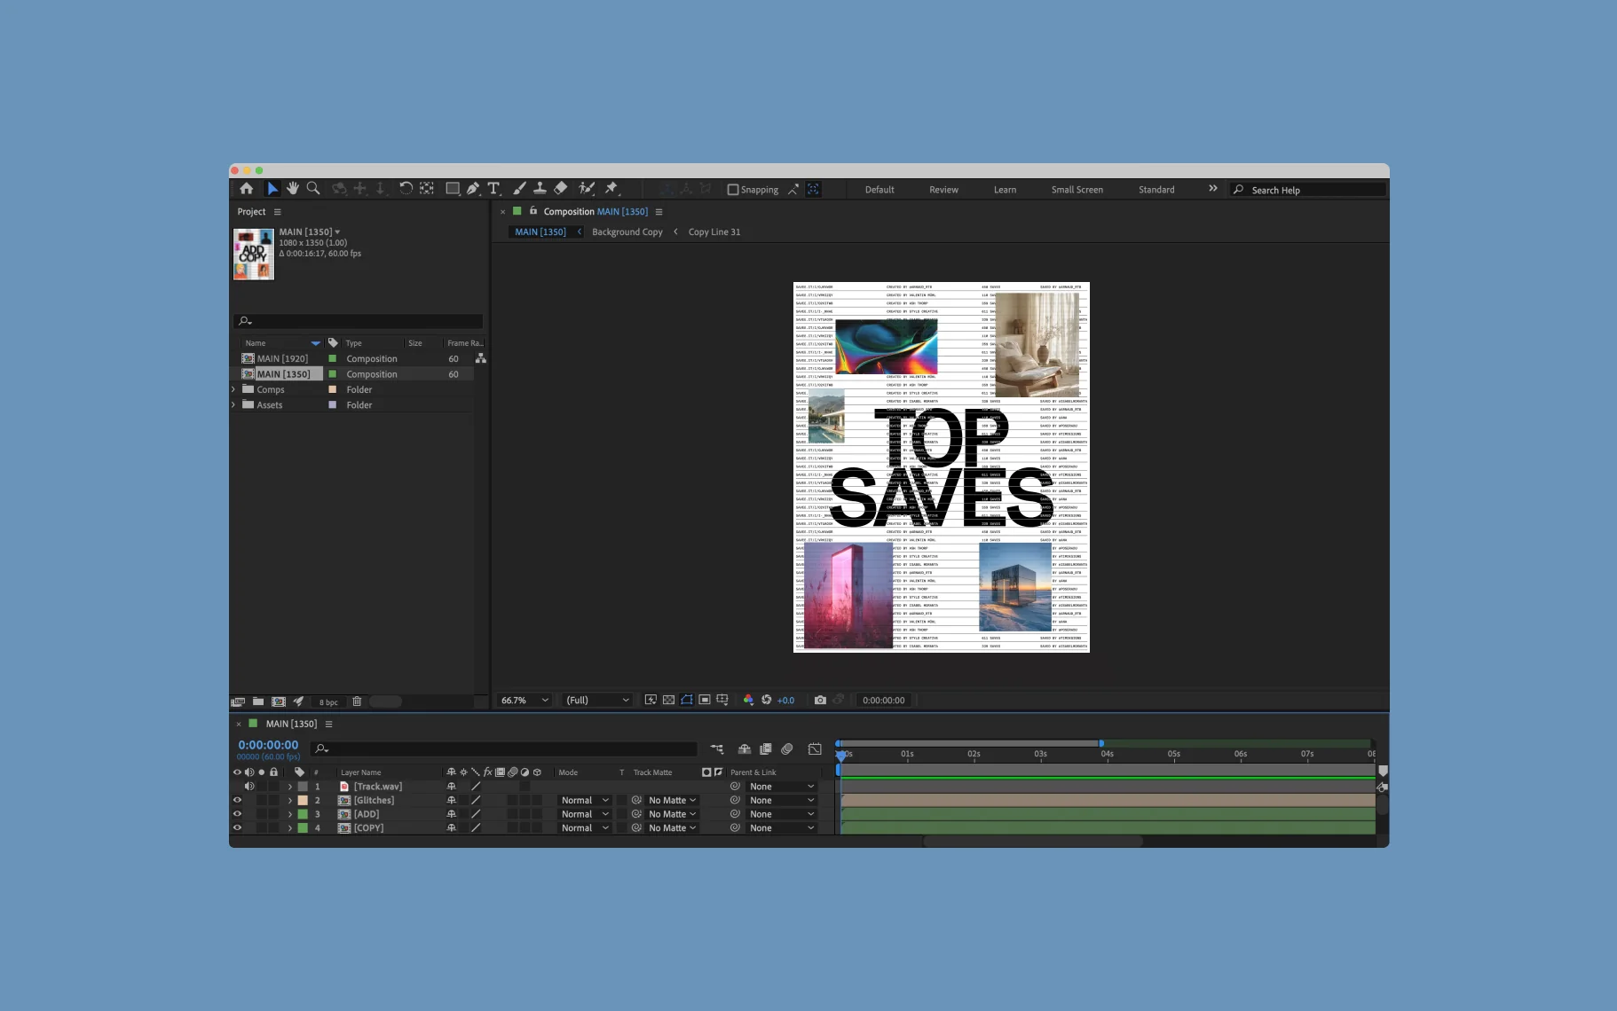The image size is (1617, 1011).
Task: Click the 8 bpc color depth button
Action: click(x=328, y=702)
